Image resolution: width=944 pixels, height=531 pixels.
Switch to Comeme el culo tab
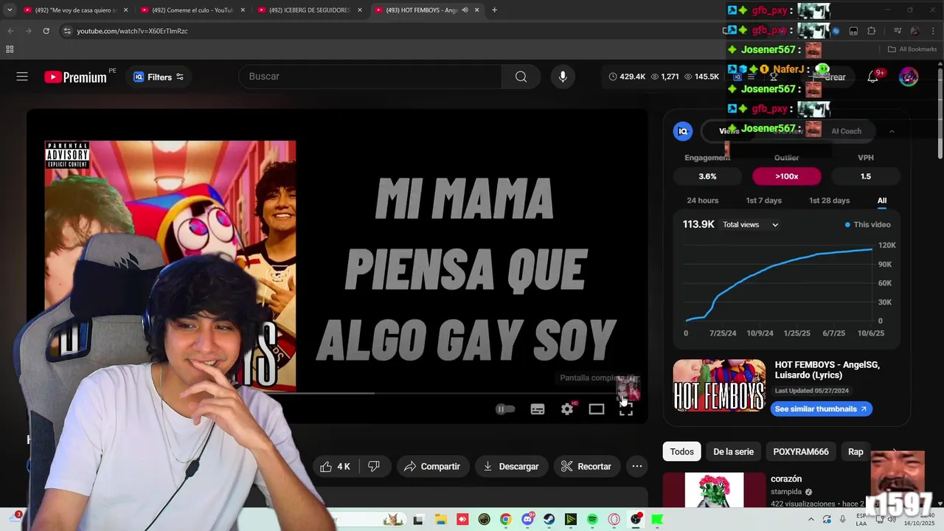(192, 10)
